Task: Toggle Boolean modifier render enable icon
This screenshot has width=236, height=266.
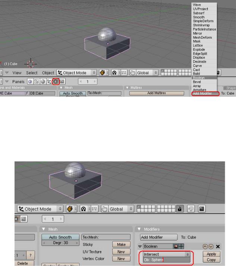Action: 176,246
